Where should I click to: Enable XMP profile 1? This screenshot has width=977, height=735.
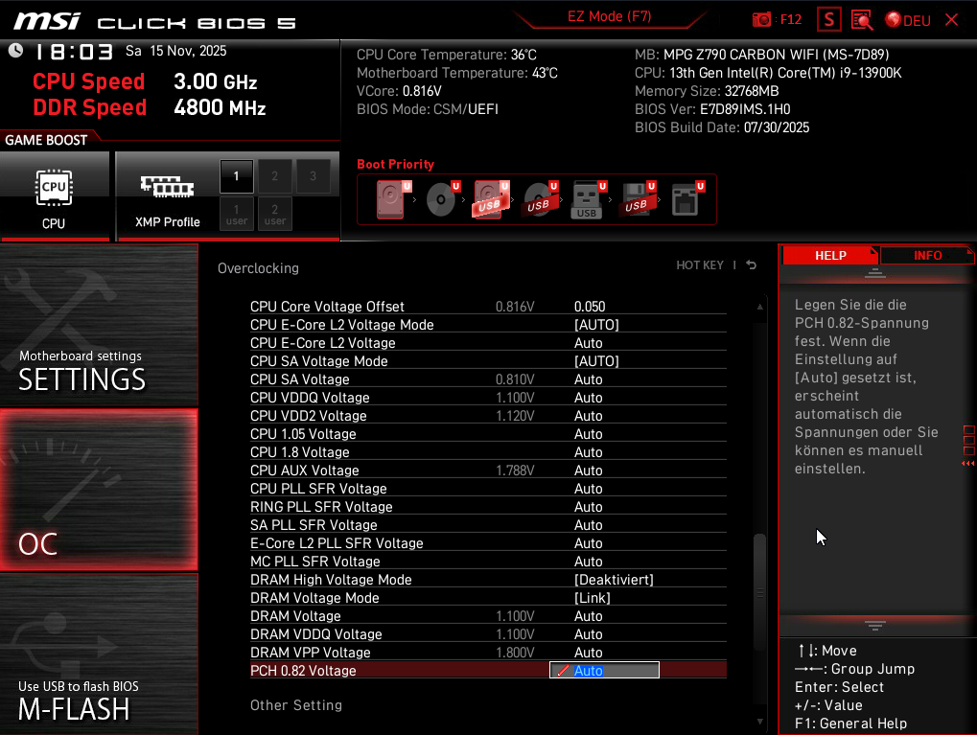point(236,176)
